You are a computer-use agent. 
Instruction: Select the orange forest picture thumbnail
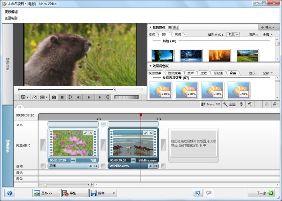(x=219, y=56)
